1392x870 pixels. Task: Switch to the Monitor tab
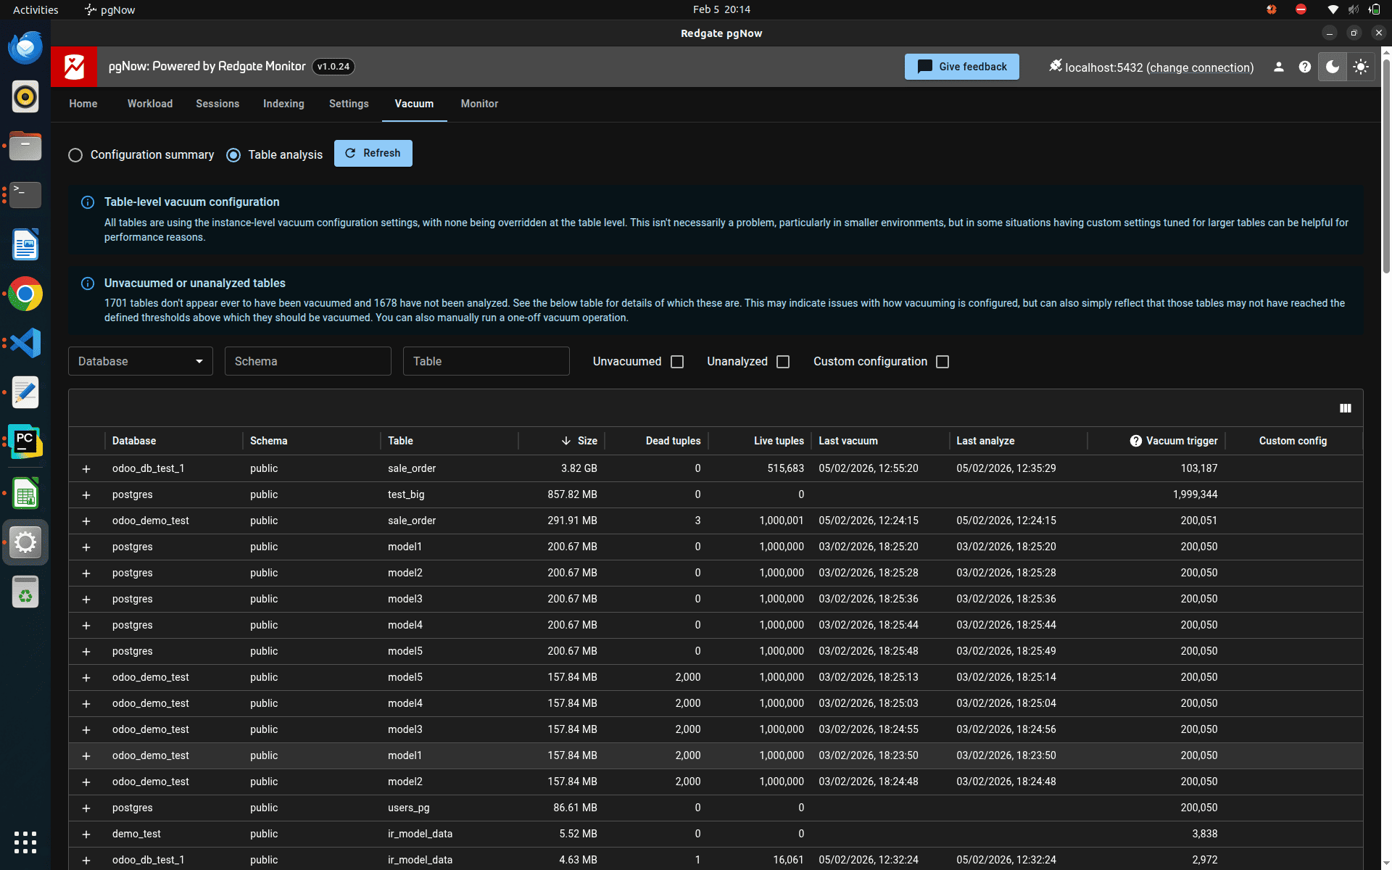(x=478, y=104)
